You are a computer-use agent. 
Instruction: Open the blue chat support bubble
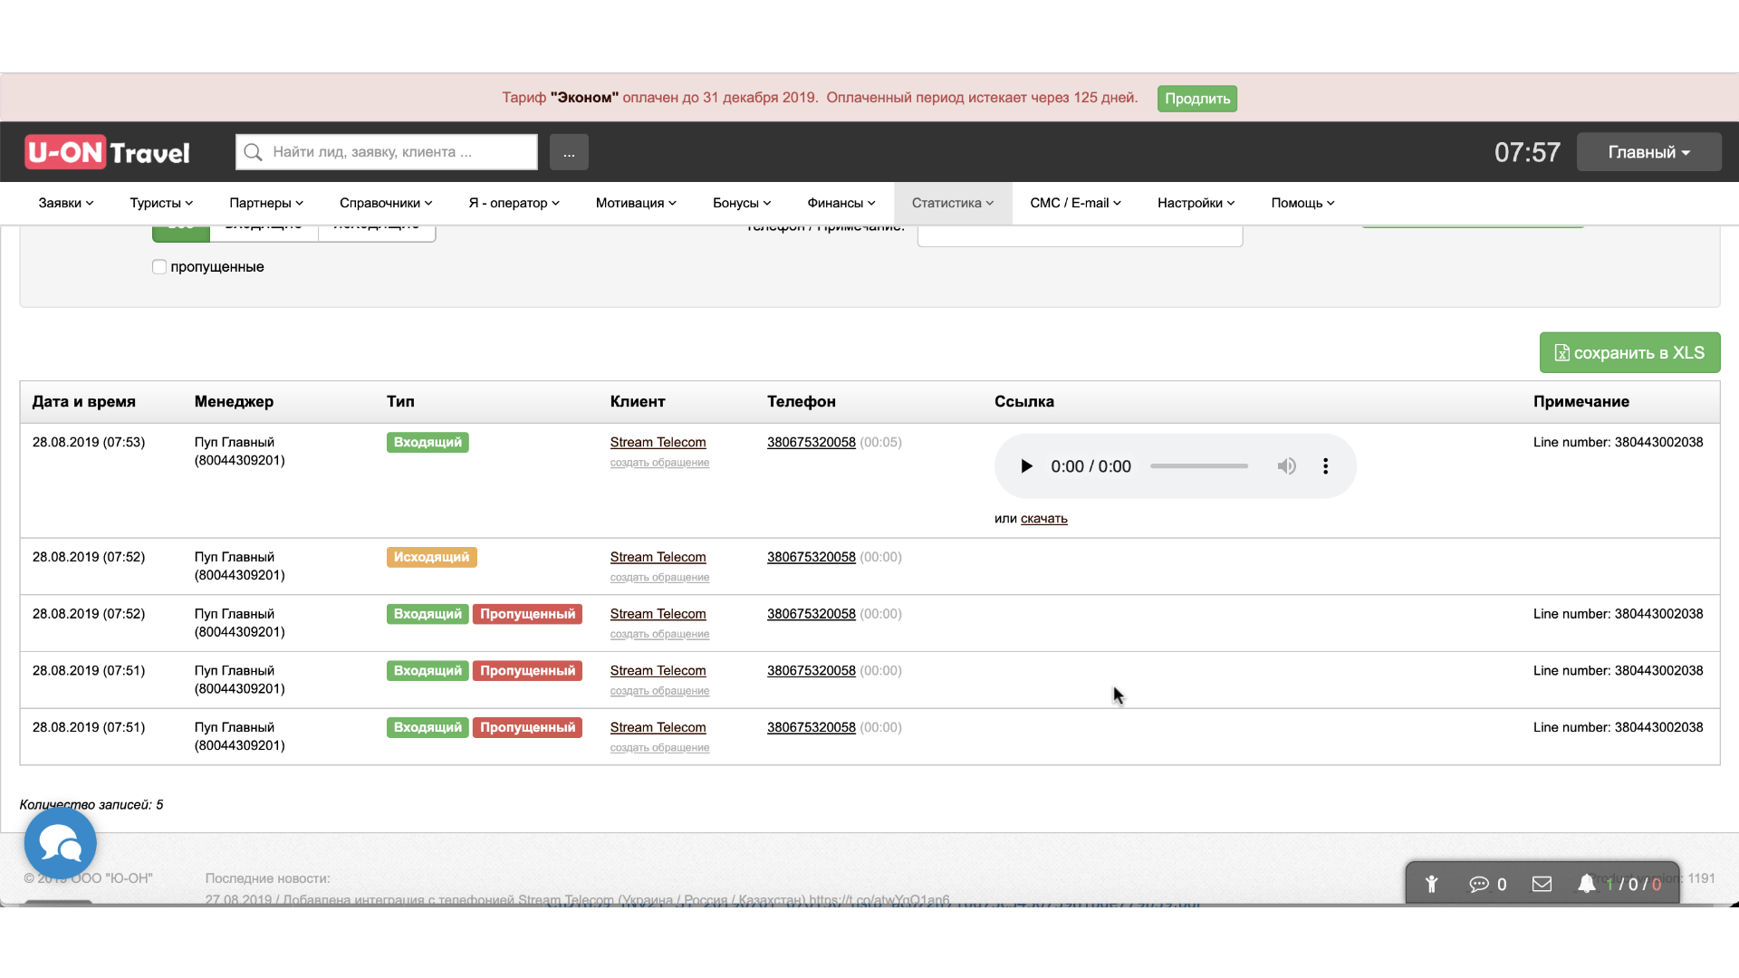tap(61, 844)
